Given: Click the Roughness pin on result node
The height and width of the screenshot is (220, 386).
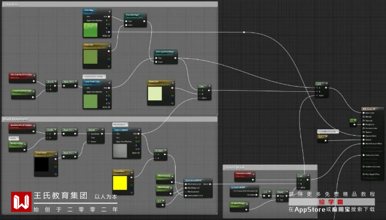Looking at the screenshot, I should (364, 124).
